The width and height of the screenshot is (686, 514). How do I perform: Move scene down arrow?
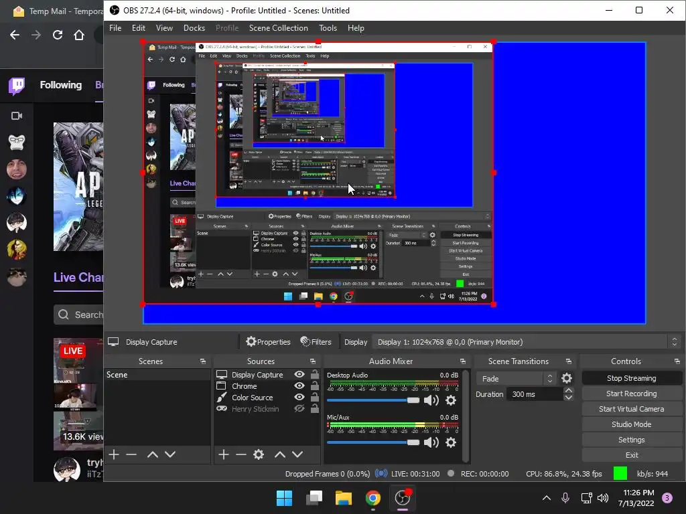click(170, 454)
